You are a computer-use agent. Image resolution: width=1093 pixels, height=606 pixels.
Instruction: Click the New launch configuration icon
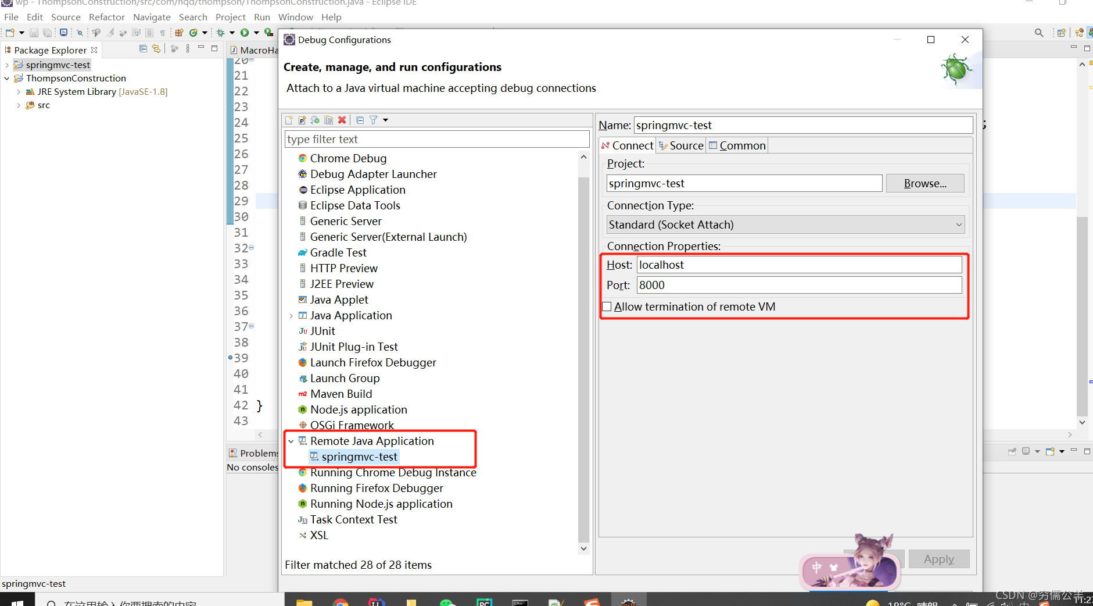[289, 120]
